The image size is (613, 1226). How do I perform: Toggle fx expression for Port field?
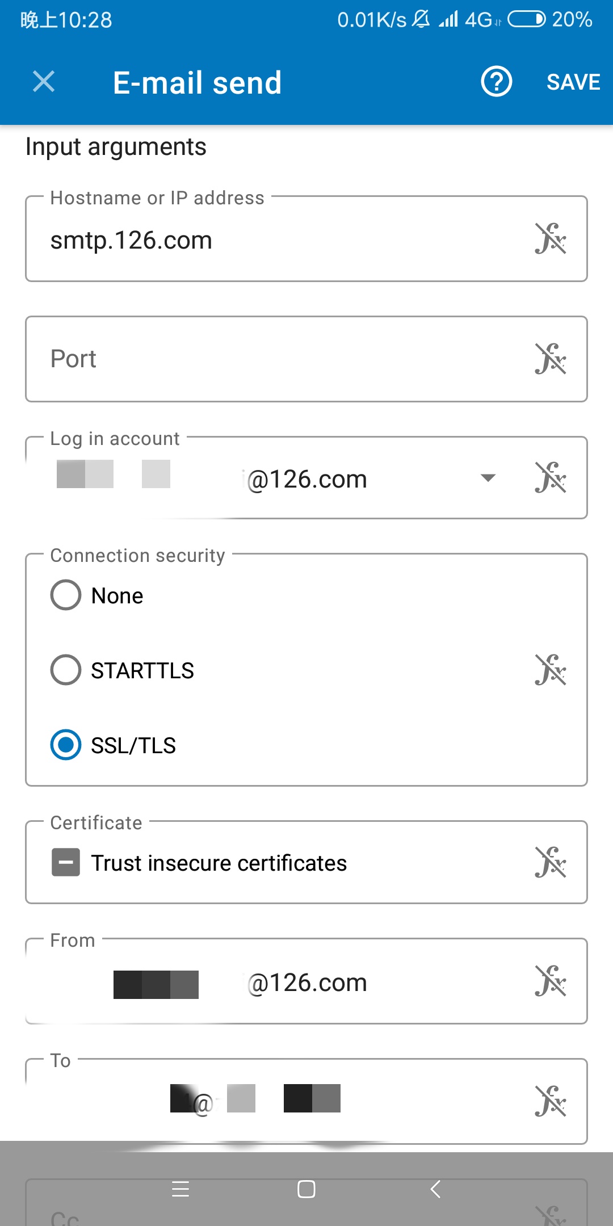tap(550, 359)
